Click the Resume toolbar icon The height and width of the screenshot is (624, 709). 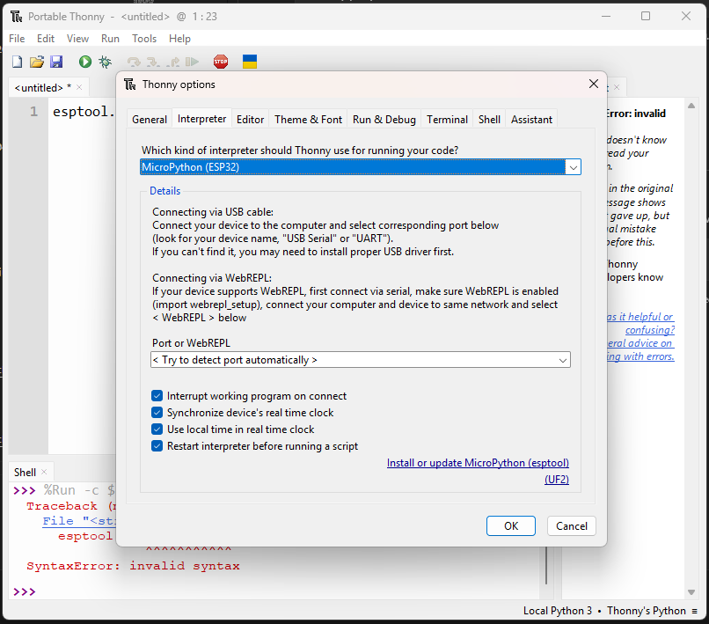(192, 62)
